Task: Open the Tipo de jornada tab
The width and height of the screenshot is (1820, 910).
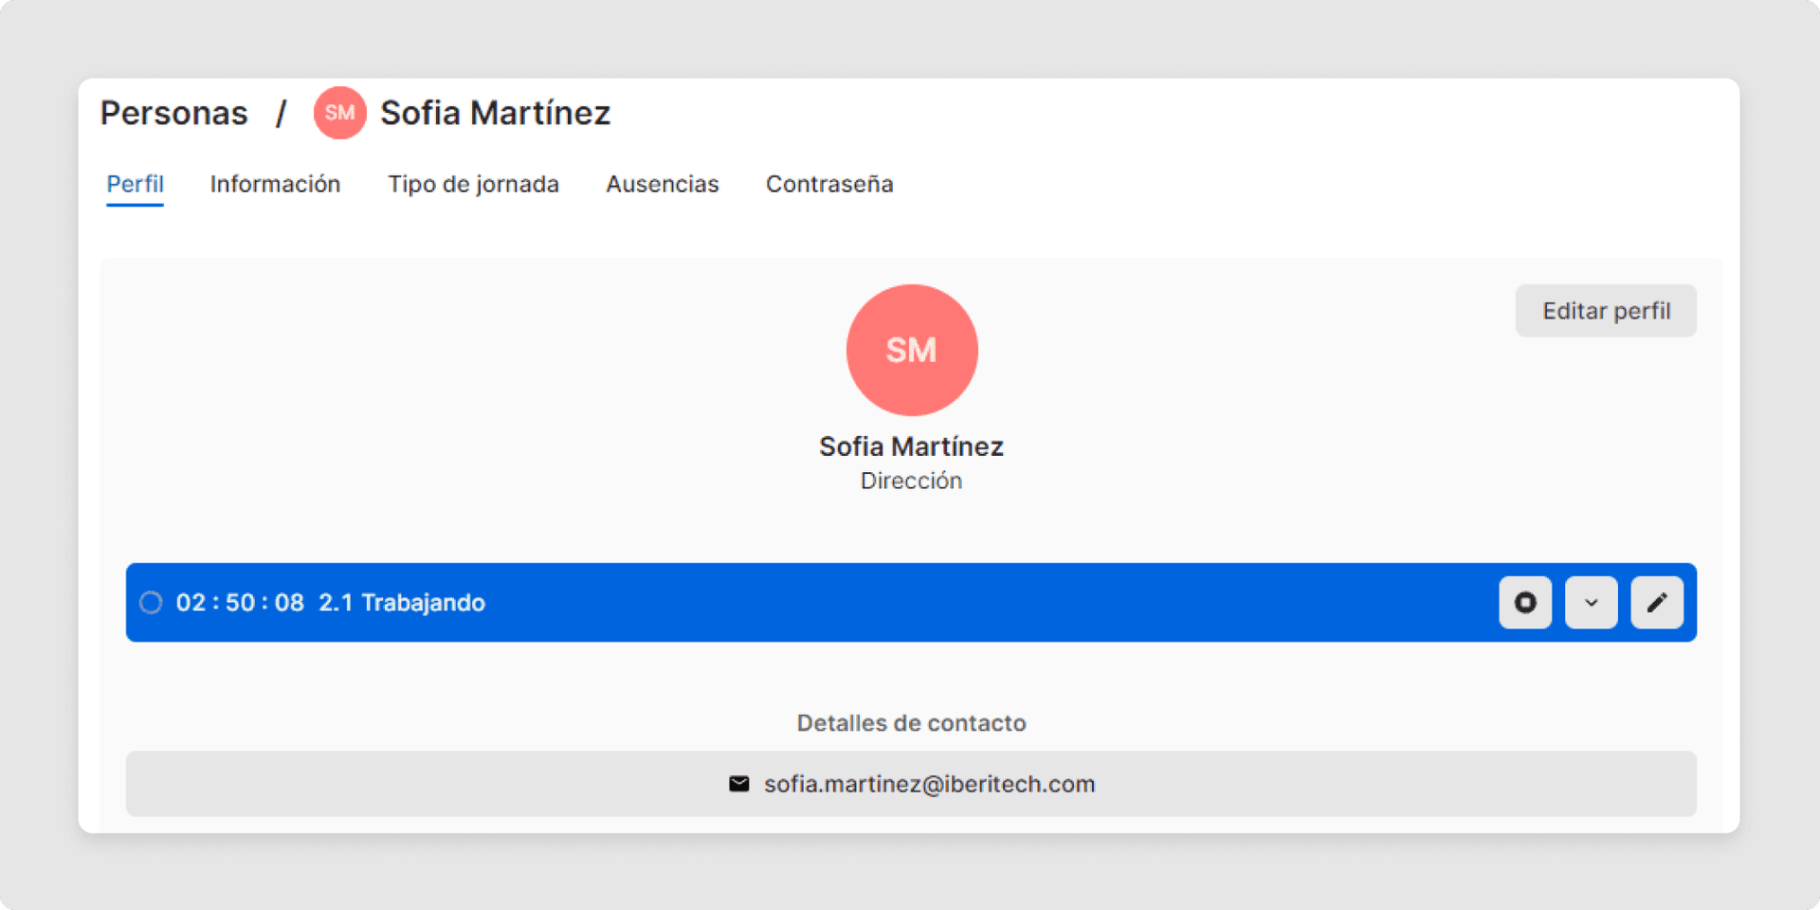Action: (x=473, y=184)
